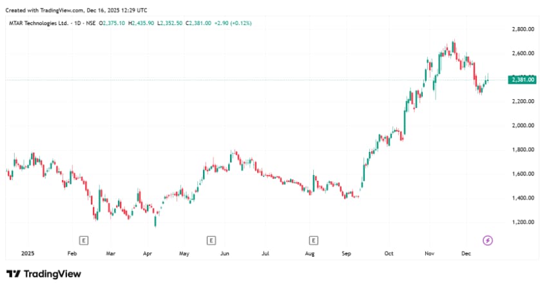Click the purple lightning bolt icon
The height and width of the screenshot is (294, 540).
pos(488,241)
